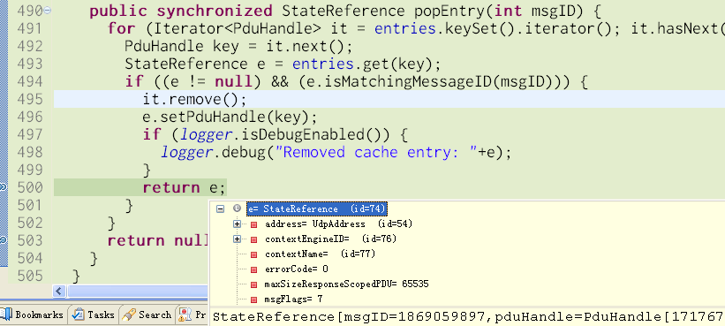Image resolution: width=725 pixels, height=326 pixels.
Task: Collapse the e= StateReference tree node
Action: pos(221,209)
